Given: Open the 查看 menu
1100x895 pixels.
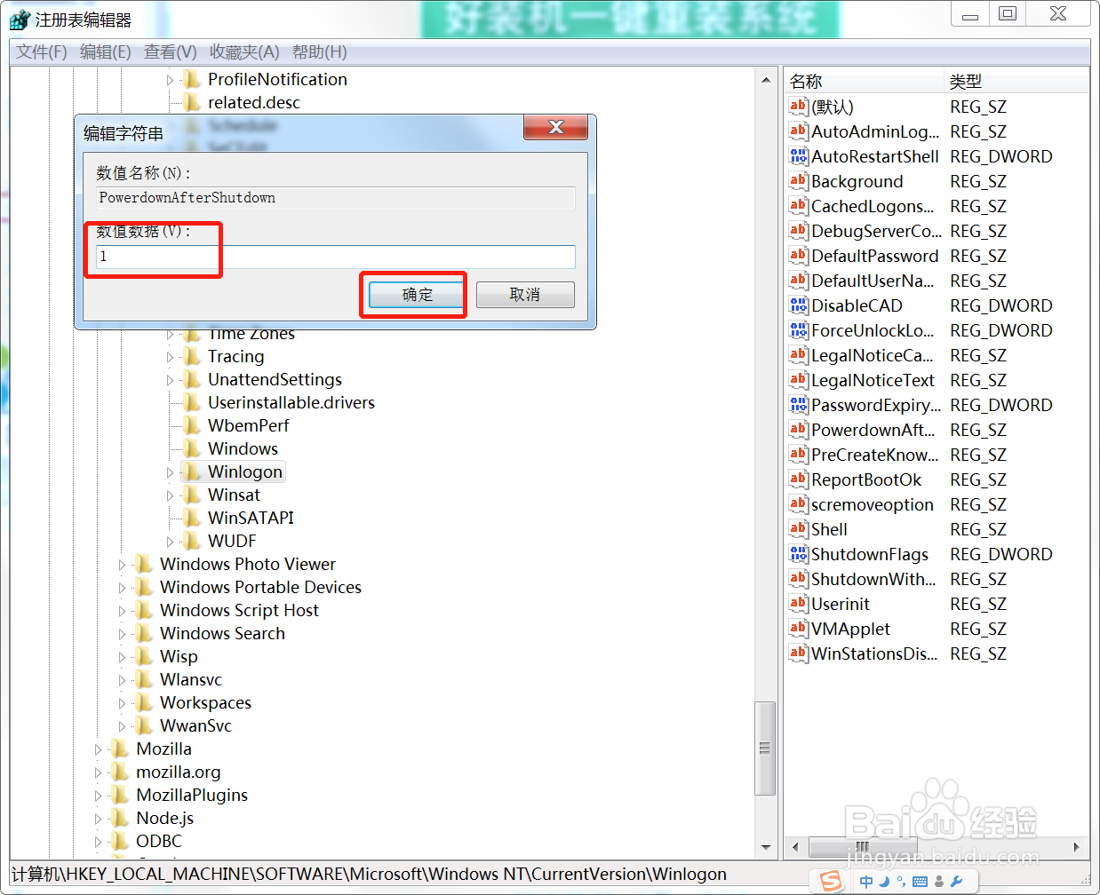Looking at the screenshot, I should click(x=169, y=51).
